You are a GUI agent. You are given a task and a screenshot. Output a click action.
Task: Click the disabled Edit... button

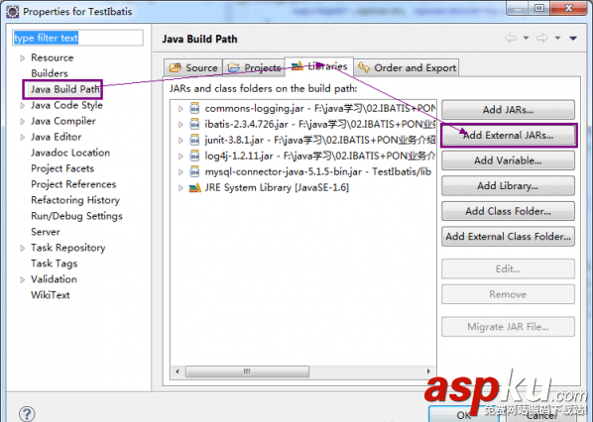tap(508, 269)
